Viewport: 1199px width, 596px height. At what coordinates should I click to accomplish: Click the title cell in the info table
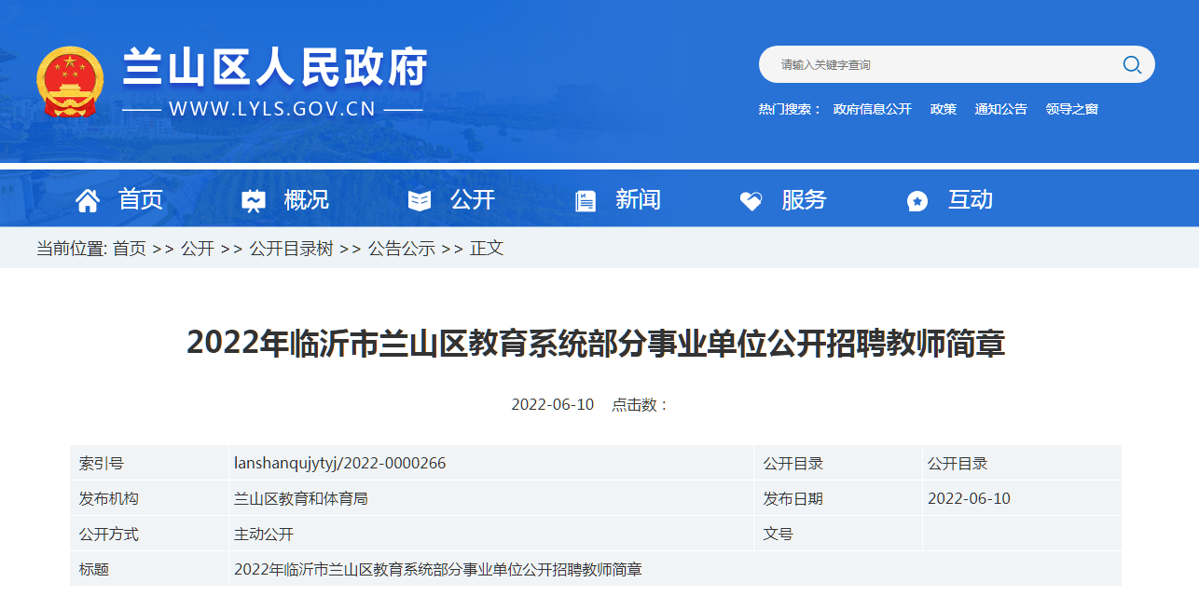[438, 569]
